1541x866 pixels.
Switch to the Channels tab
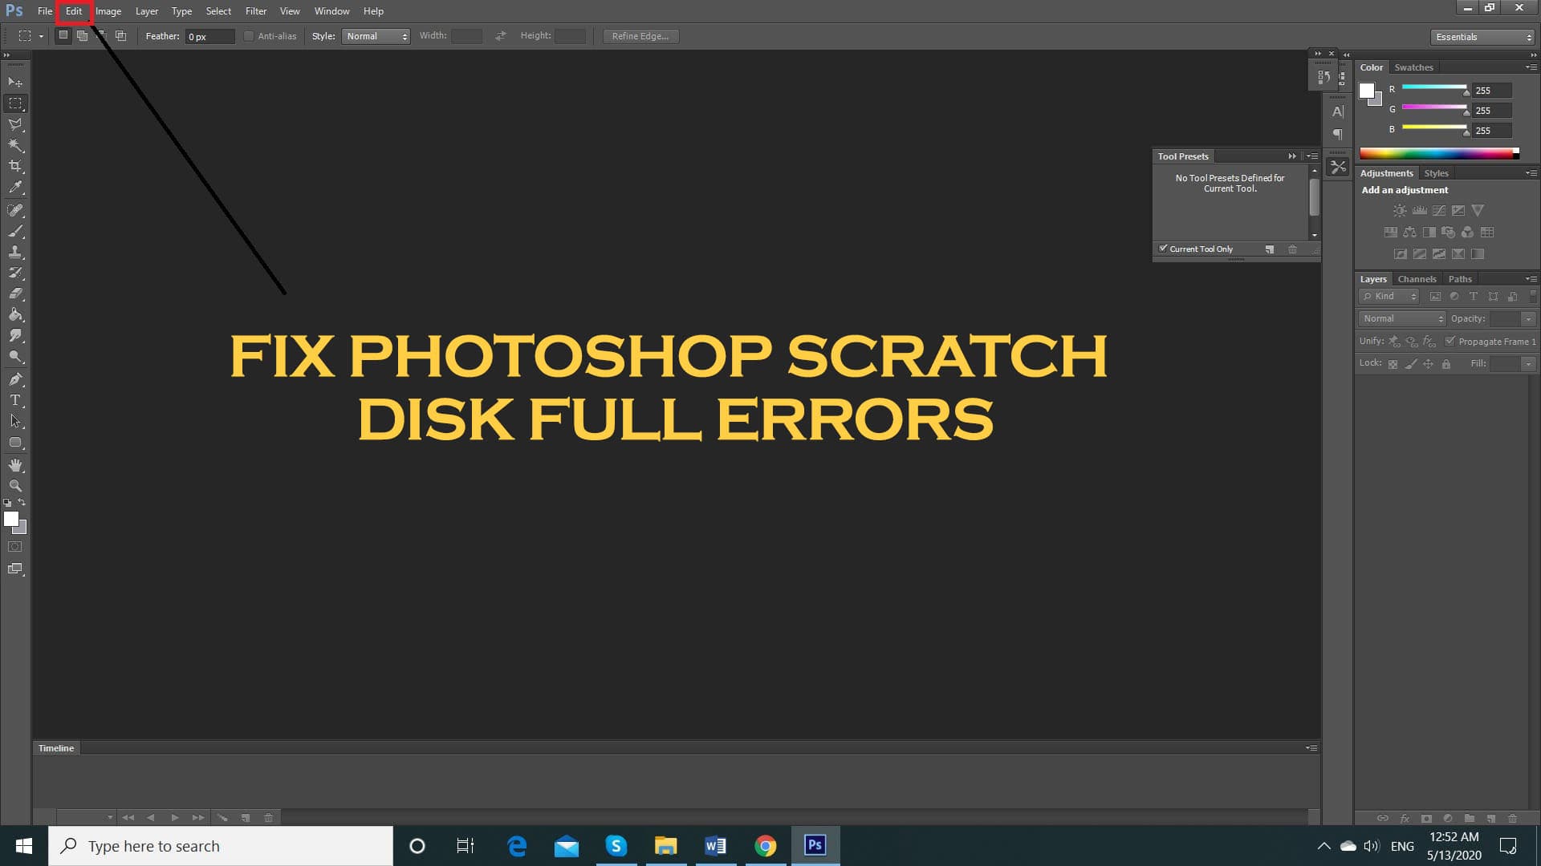click(x=1417, y=279)
